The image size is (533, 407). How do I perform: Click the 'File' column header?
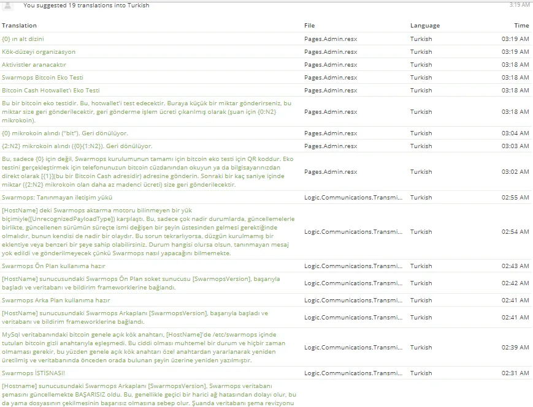(x=309, y=26)
